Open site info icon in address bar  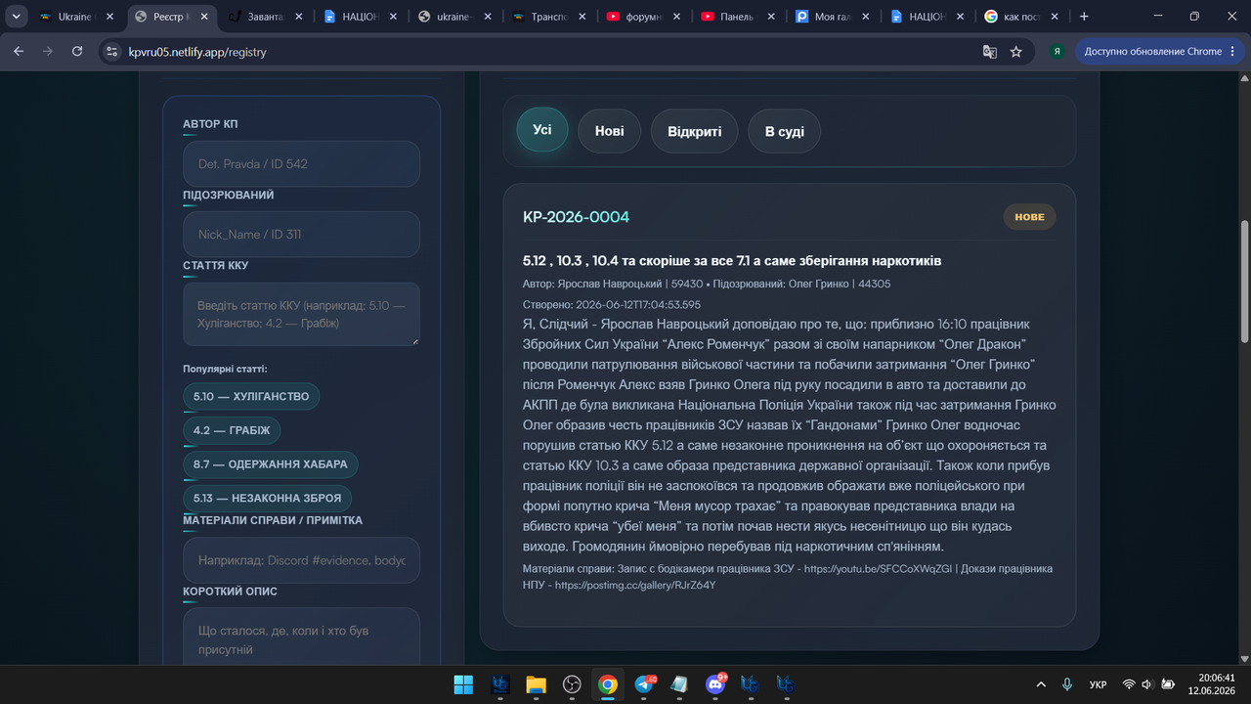[x=111, y=52]
